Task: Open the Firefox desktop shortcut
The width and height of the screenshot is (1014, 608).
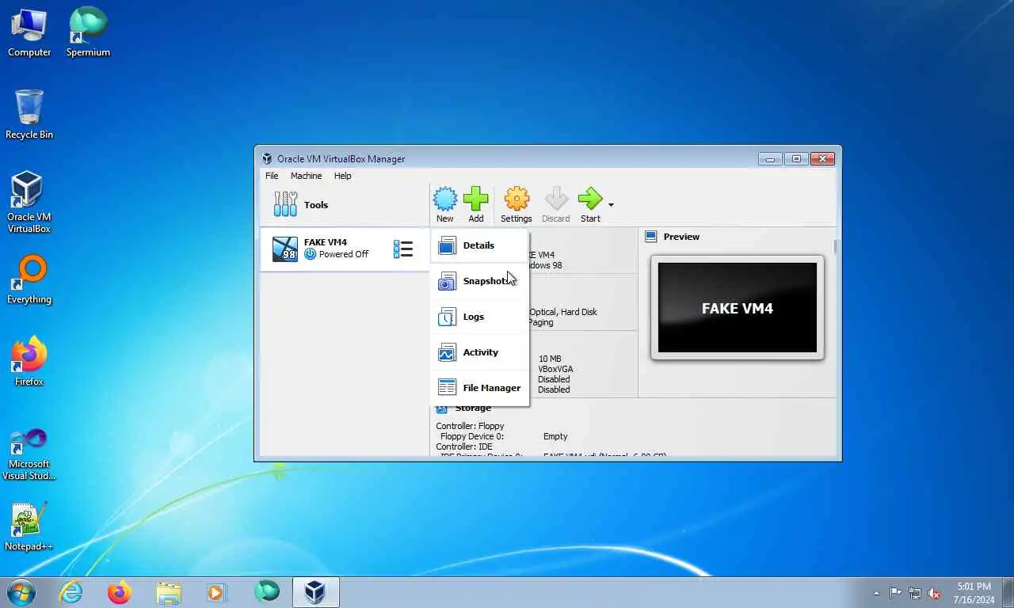Action: 29,363
